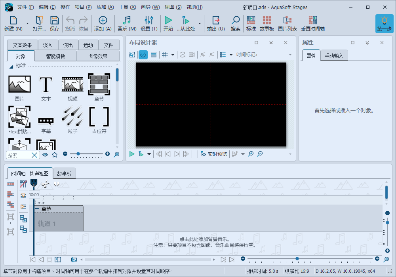Screen dimensions: 396x277
Task: Switch to 标准 standard view layout
Action: (251, 23)
